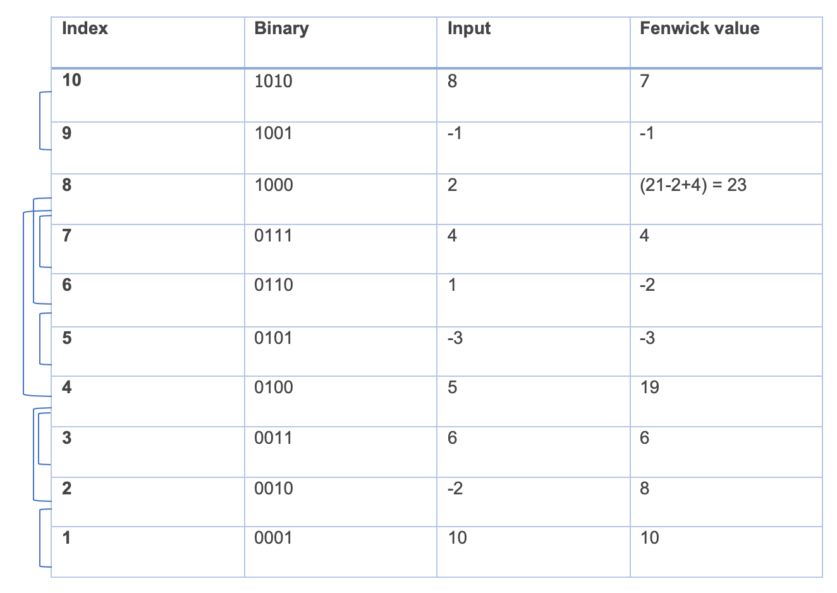Click the bold index 10 cell
Image resolution: width=837 pixels, height=593 pixels.
click(x=72, y=80)
